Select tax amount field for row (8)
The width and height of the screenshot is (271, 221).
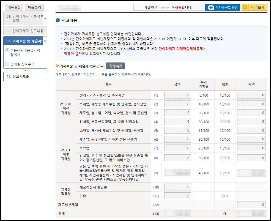tap(251, 158)
